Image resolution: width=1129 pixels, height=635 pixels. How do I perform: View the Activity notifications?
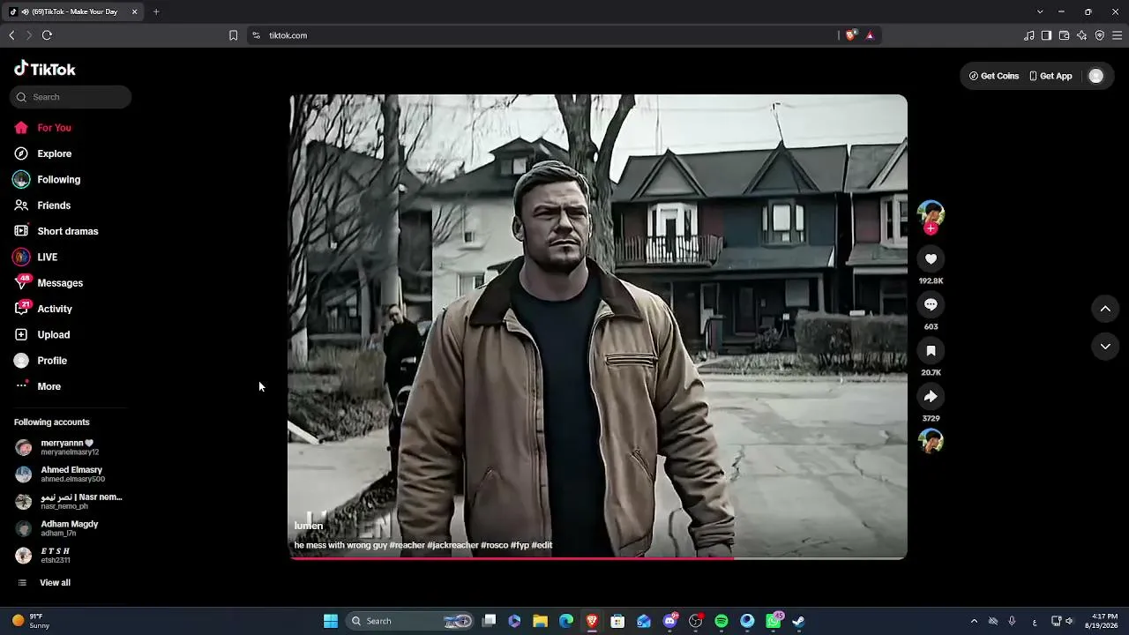point(42,309)
